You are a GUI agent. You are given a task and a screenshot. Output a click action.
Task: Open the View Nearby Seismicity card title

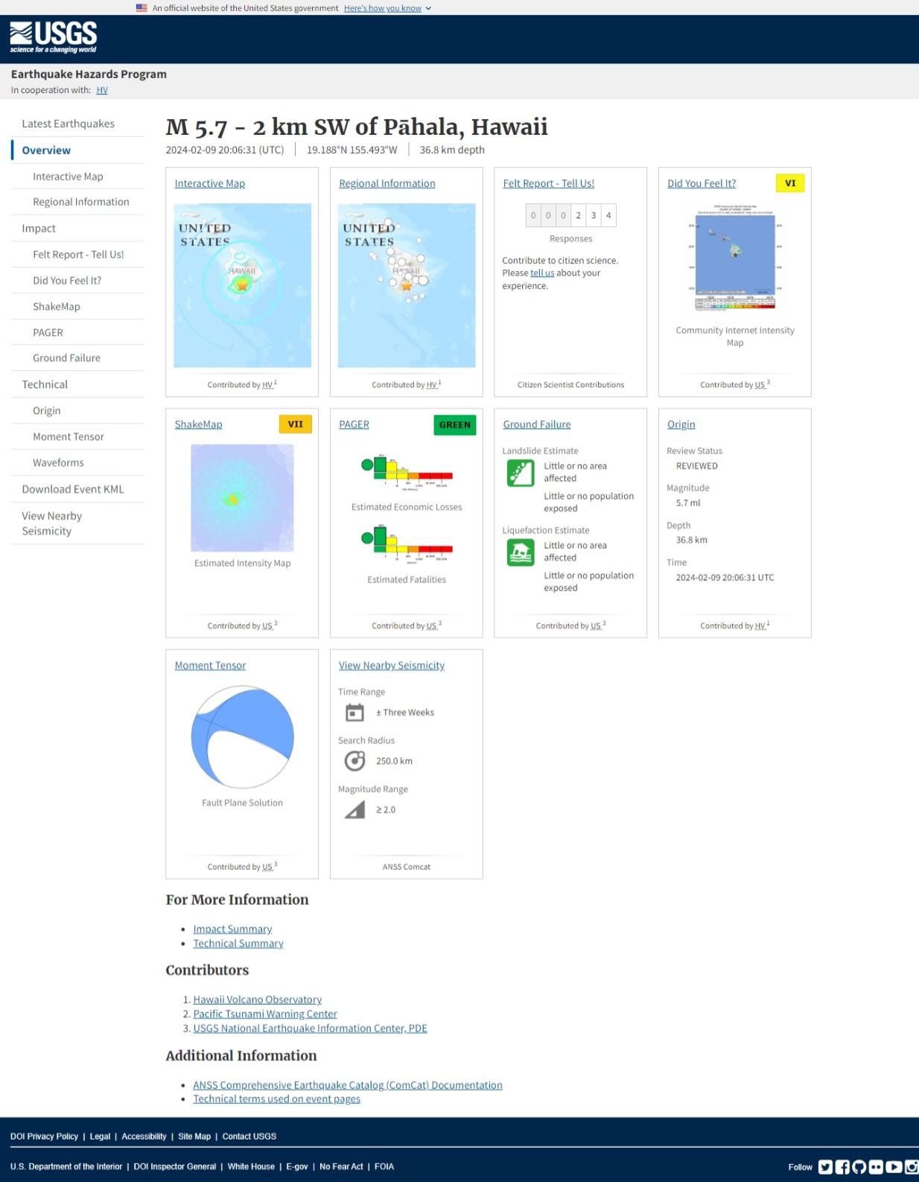pos(392,666)
